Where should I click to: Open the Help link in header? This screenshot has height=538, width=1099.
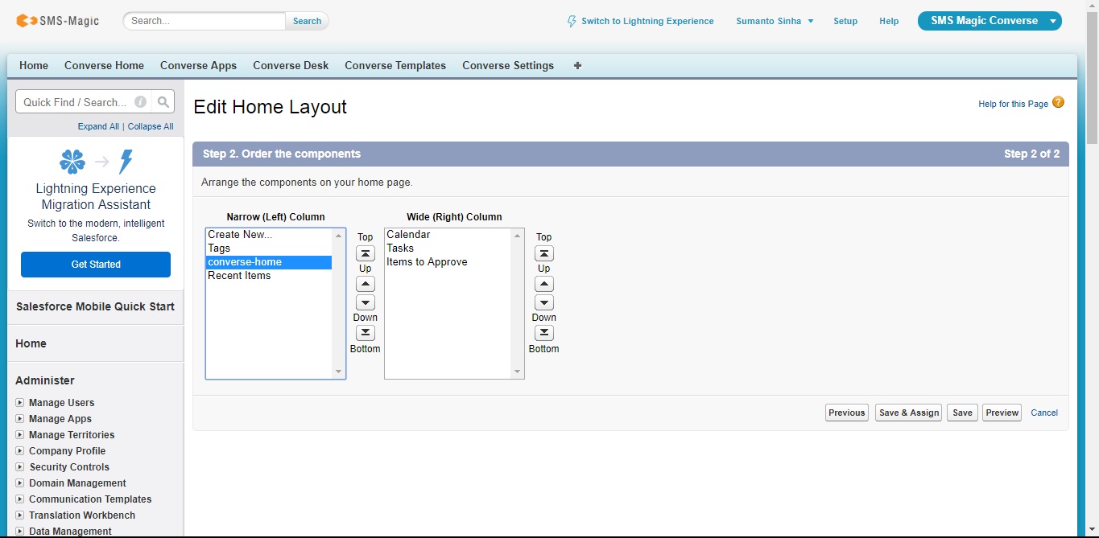click(x=889, y=21)
